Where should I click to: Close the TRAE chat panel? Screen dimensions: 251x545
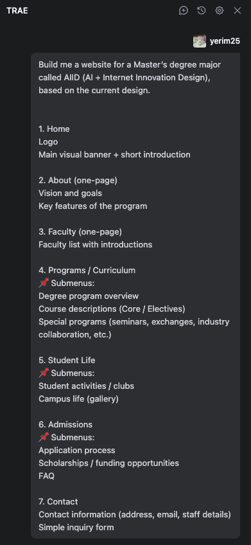[x=238, y=10]
